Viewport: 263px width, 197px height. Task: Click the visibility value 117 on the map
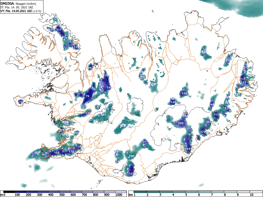pyautogui.click(x=59, y=30)
